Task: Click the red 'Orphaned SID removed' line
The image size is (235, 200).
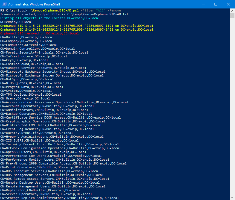Action: tap(39, 33)
